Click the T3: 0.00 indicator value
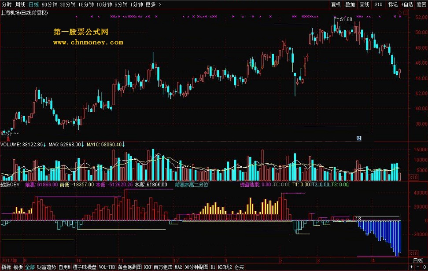Screen dimensions: 428x271 340,185
